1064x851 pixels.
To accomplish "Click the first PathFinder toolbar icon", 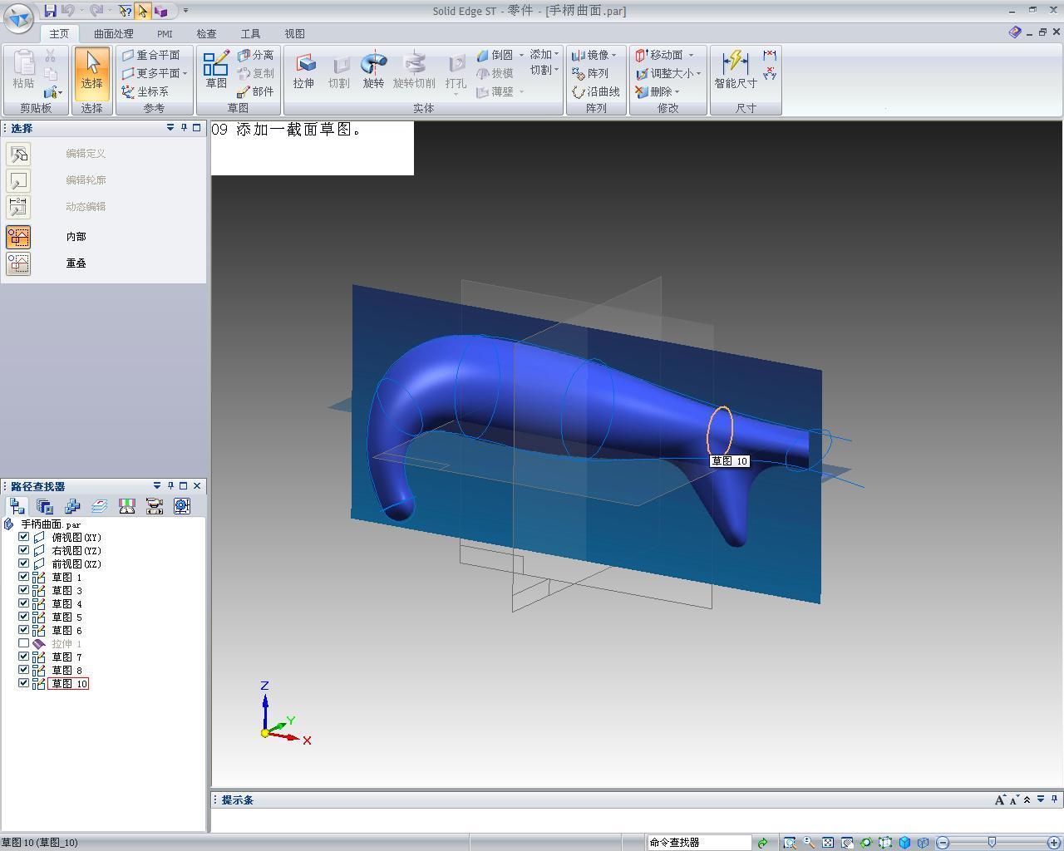I will tap(17, 506).
